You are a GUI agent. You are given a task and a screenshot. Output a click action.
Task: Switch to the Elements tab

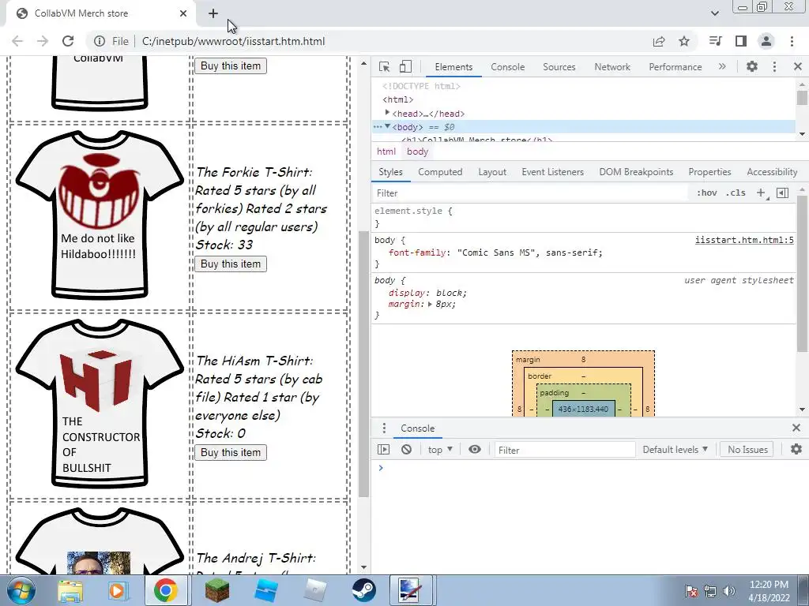click(453, 67)
